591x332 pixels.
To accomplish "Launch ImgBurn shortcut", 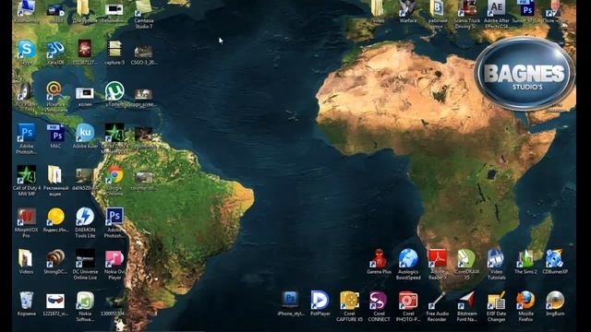I will pyautogui.click(x=555, y=300).
